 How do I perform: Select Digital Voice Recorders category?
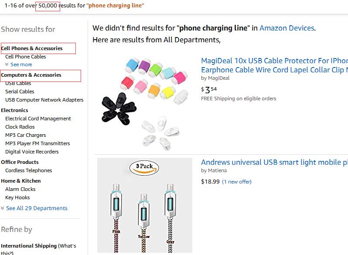tap(32, 152)
